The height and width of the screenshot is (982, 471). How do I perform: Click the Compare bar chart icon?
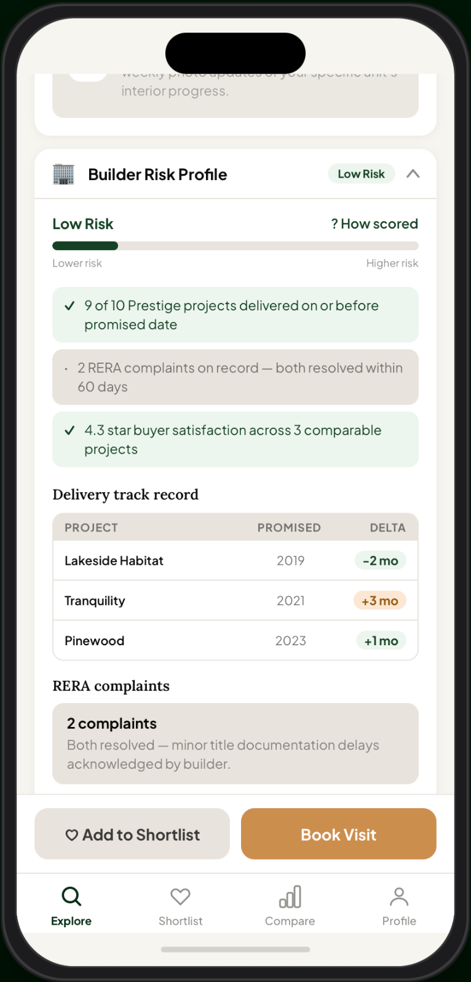click(290, 897)
